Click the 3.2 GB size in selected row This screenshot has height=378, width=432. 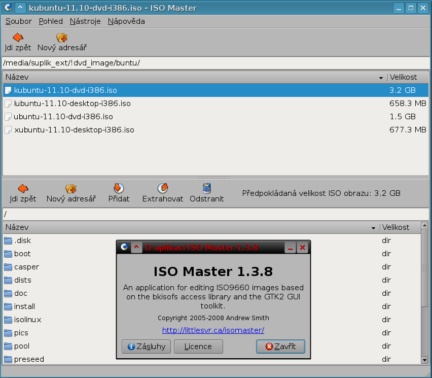pyautogui.click(x=403, y=90)
